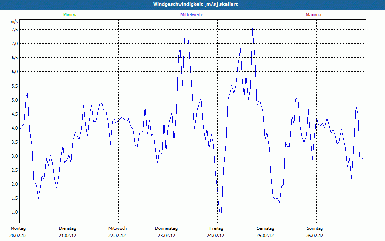Image resolution: width=385 pixels, height=241 pixels.
Task: Click the m/s unit label on axis
Action: click(14, 22)
